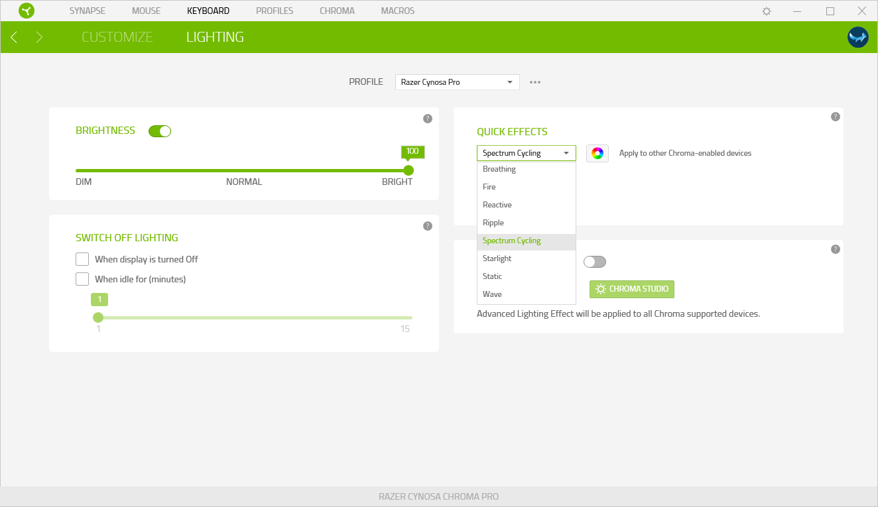Screen dimensions: 878x507
Task: Switch to the KEYBOARD tab
Action: pos(208,11)
